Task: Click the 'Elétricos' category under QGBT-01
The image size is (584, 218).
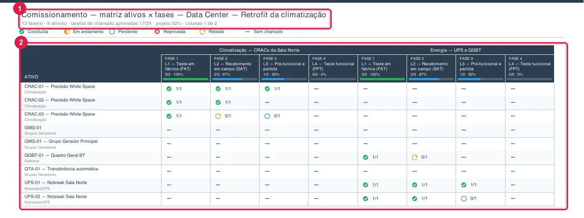Action: (32, 161)
